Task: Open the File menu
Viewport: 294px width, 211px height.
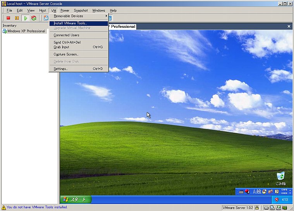Action: (x=9, y=10)
